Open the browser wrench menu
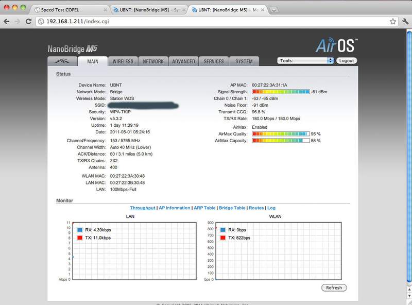This screenshot has width=412, height=305. click(x=405, y=22)
